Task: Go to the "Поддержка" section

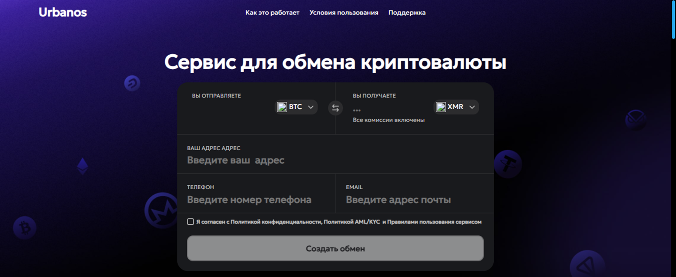Action: (407, 13)
